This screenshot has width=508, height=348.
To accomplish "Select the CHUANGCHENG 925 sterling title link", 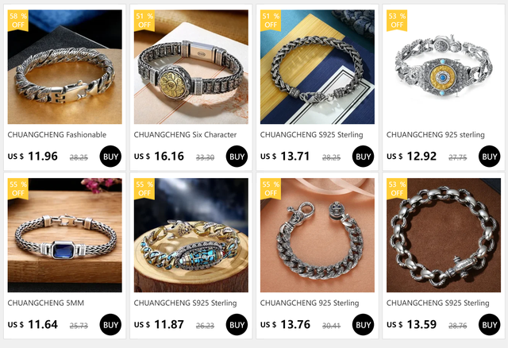I will tap(436, 134).
